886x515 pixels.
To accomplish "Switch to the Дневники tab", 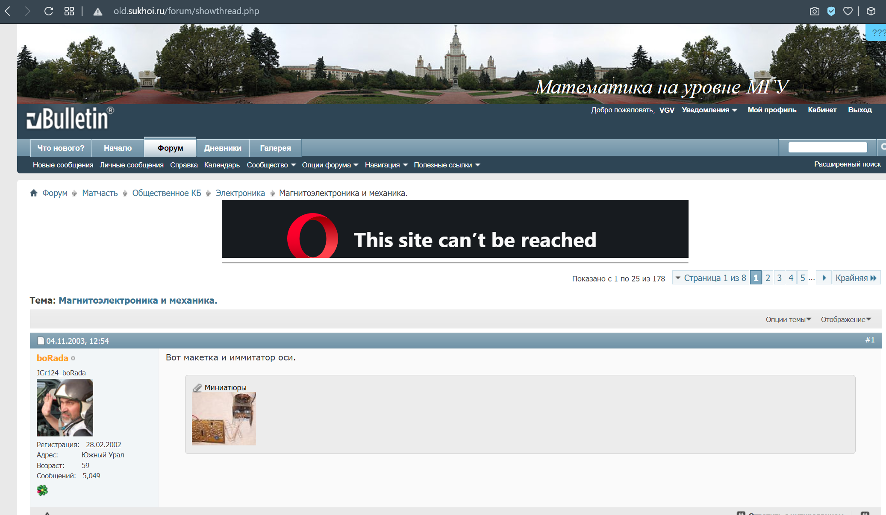I will pyautogui.click(x=223, y=148).
